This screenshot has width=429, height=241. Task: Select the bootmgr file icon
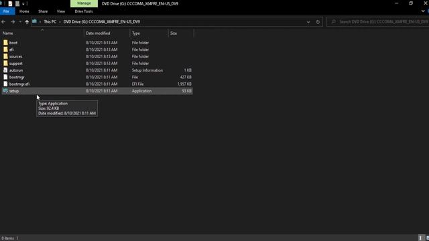coord(5,77)
